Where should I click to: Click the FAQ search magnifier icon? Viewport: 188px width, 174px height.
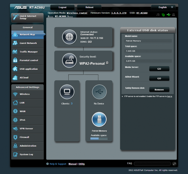[174, 163]
